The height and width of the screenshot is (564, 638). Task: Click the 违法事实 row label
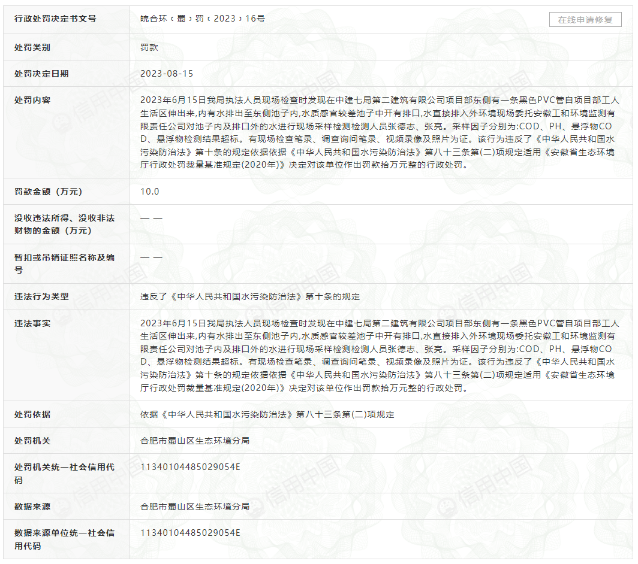pos(32,323)
